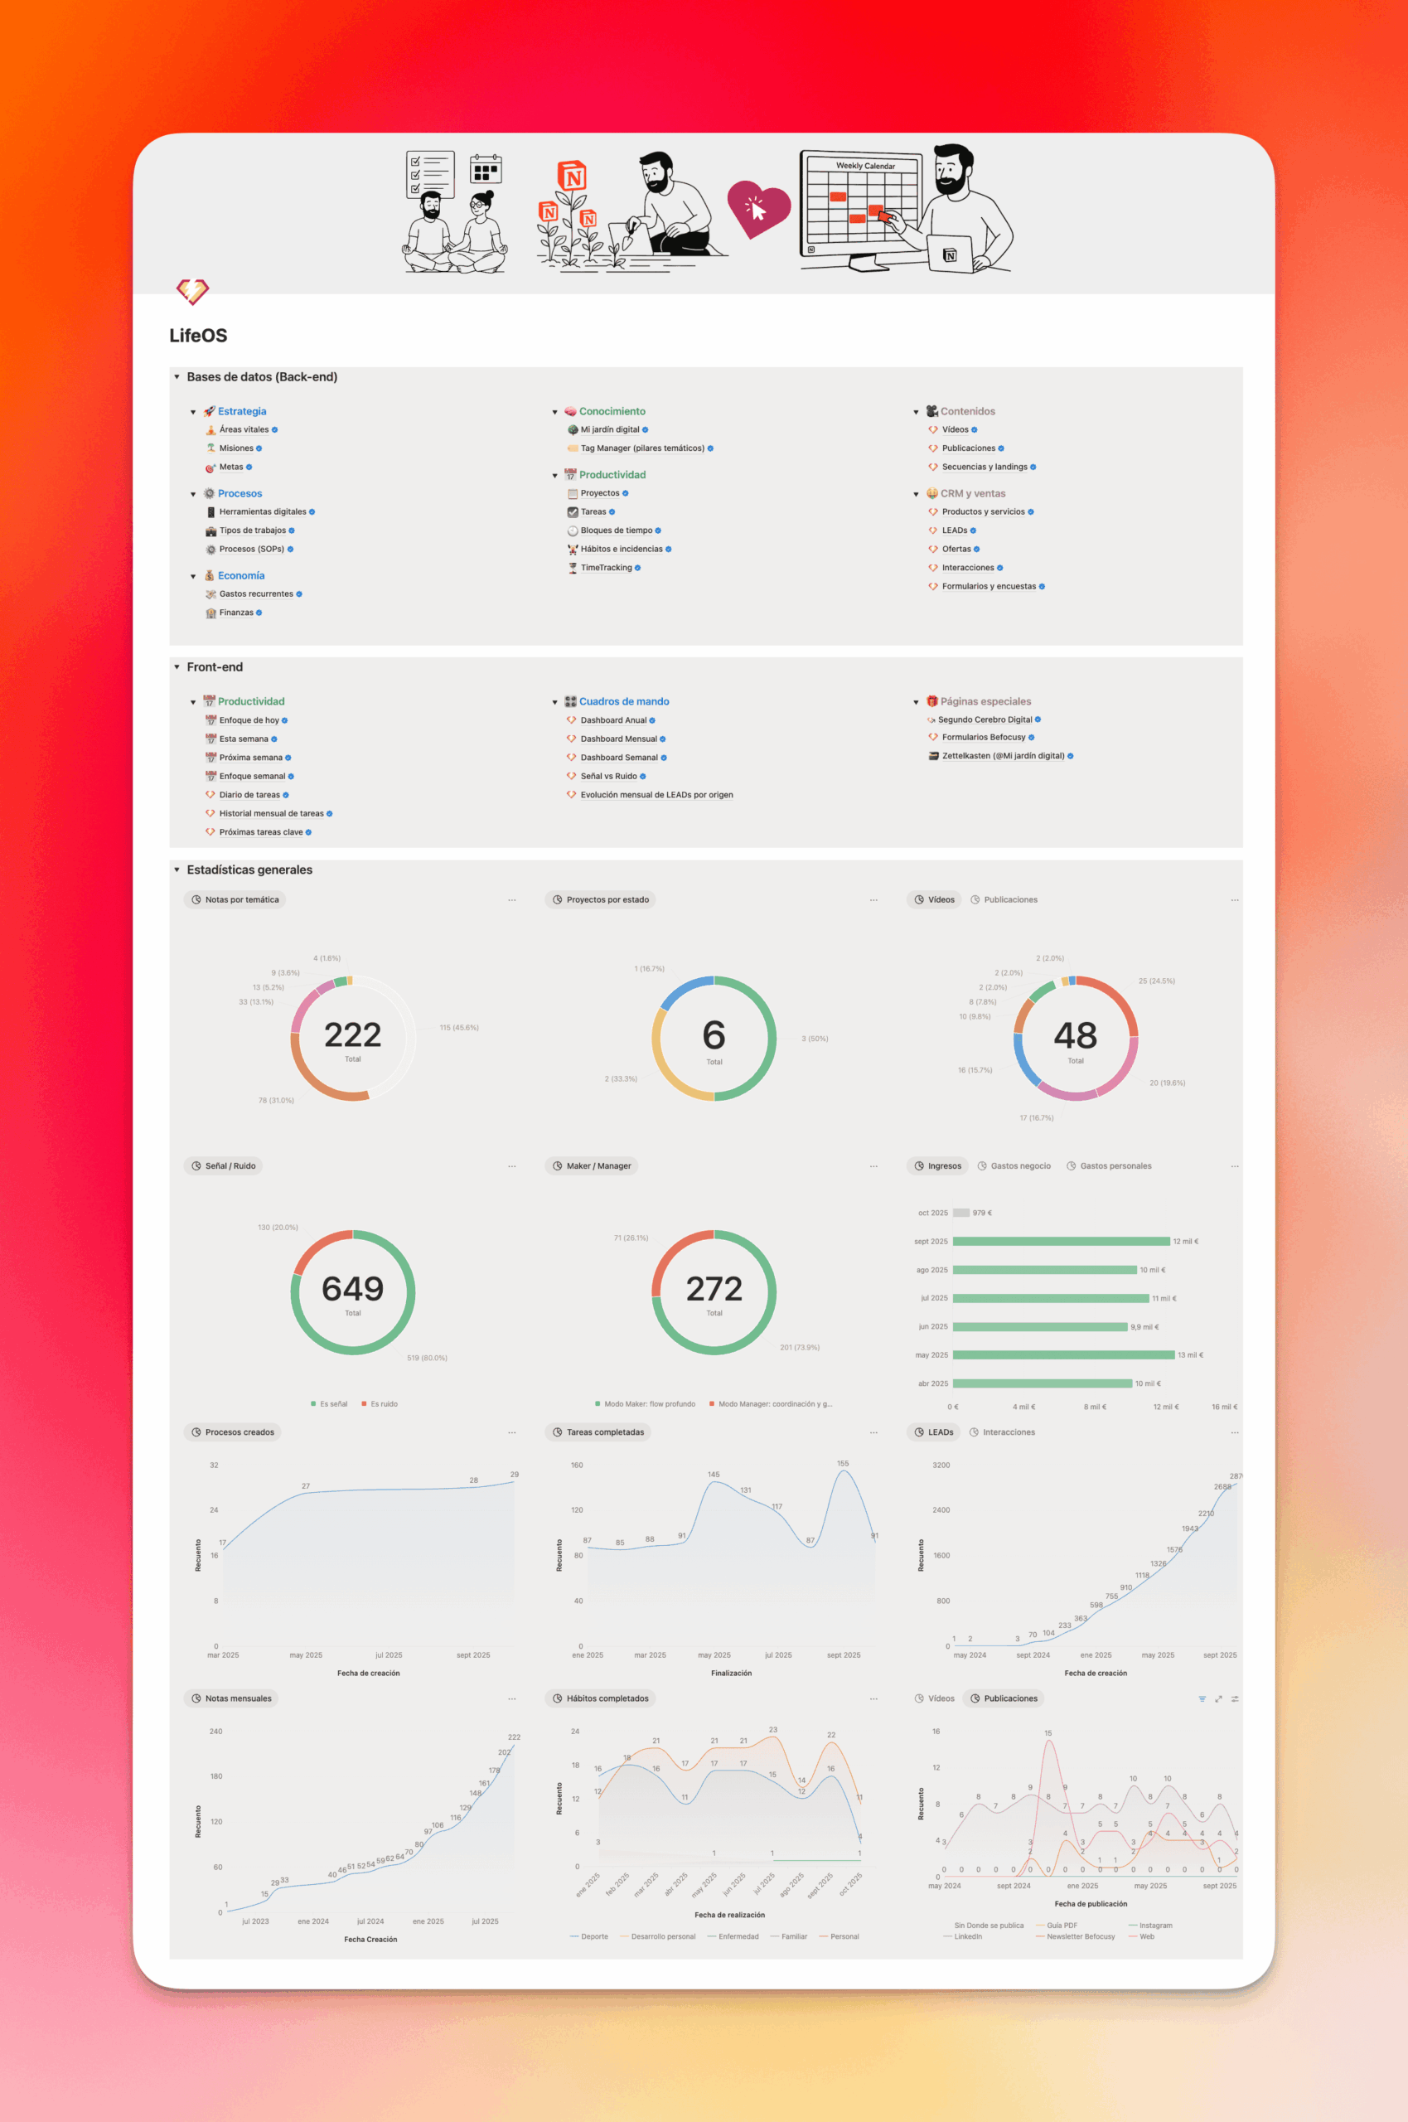Open the 'Enfoque de hoy' page
The image size is (1408, 2122).
[x=249, y=720]
